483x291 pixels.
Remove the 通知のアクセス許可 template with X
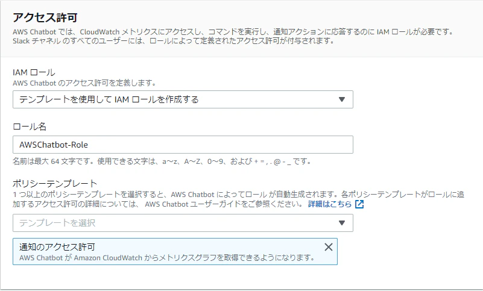coord(329,247)
